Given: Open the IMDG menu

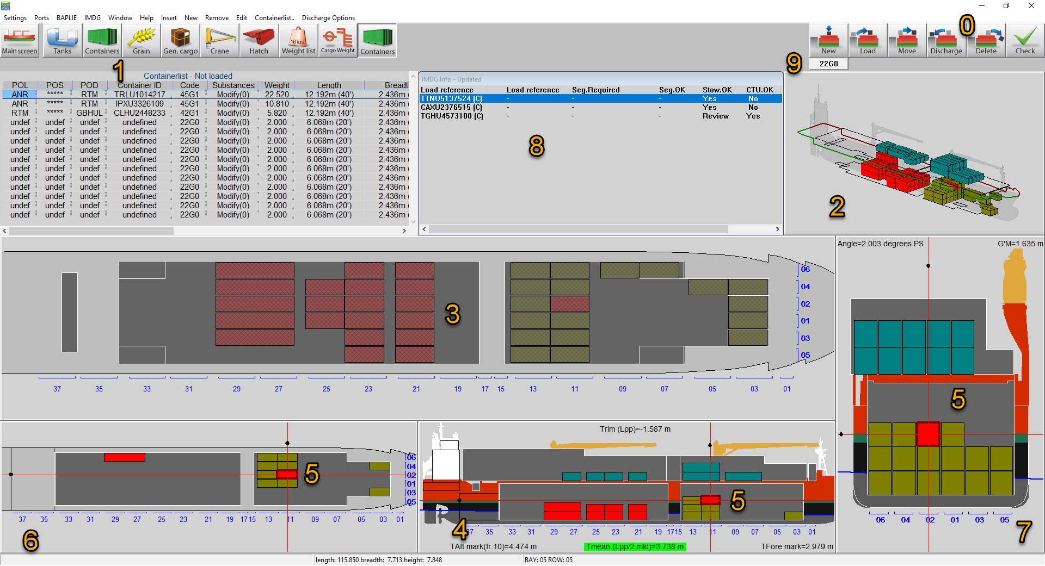Looking at the screenshot, I should click(x=93, y=18).
